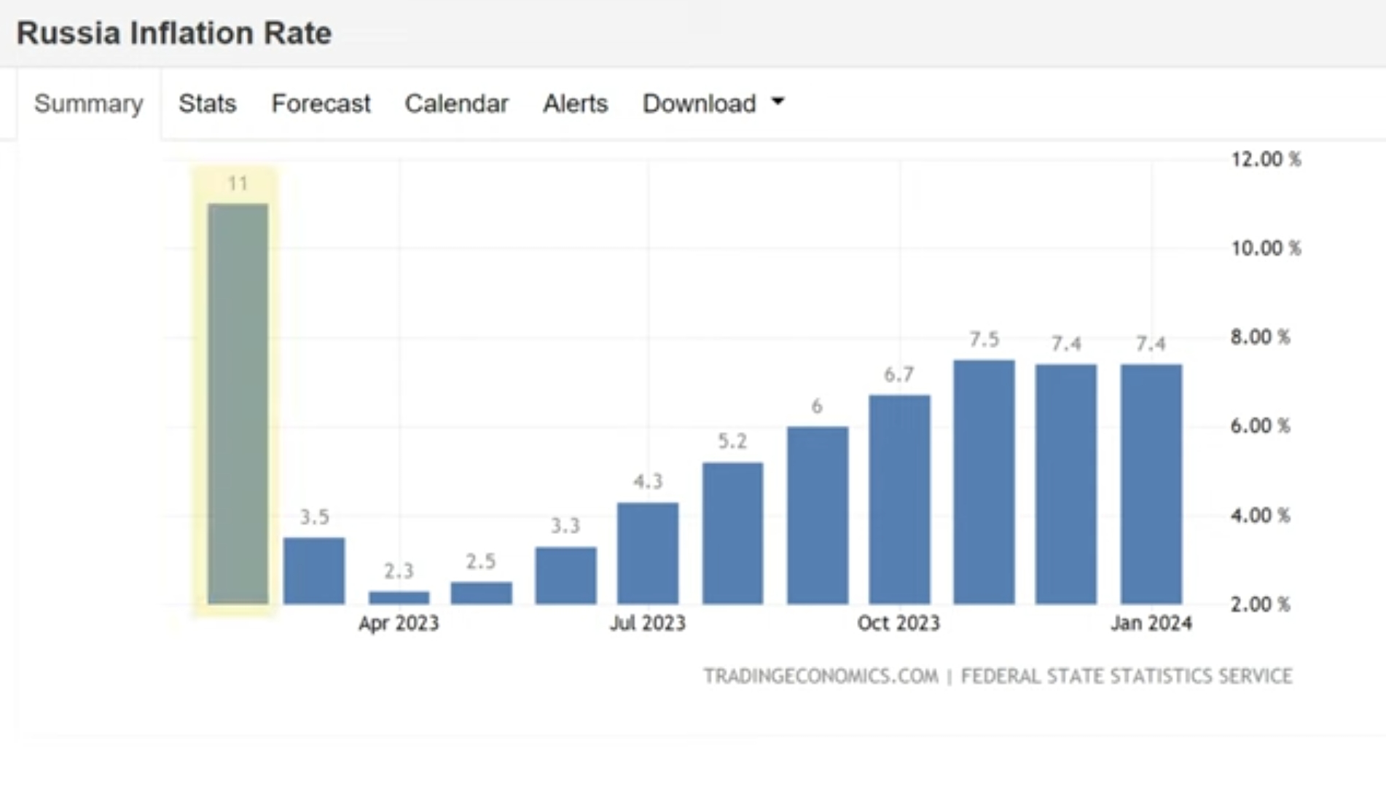Image resolution: width=1386 pixels, height=786 pixels.
Task: Click the 8.00 % axis value
Action: 1260,337
